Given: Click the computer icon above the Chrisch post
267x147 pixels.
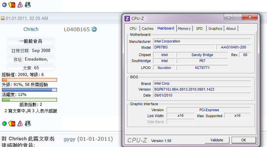Looking at the screenshot, I should [28, 5].
